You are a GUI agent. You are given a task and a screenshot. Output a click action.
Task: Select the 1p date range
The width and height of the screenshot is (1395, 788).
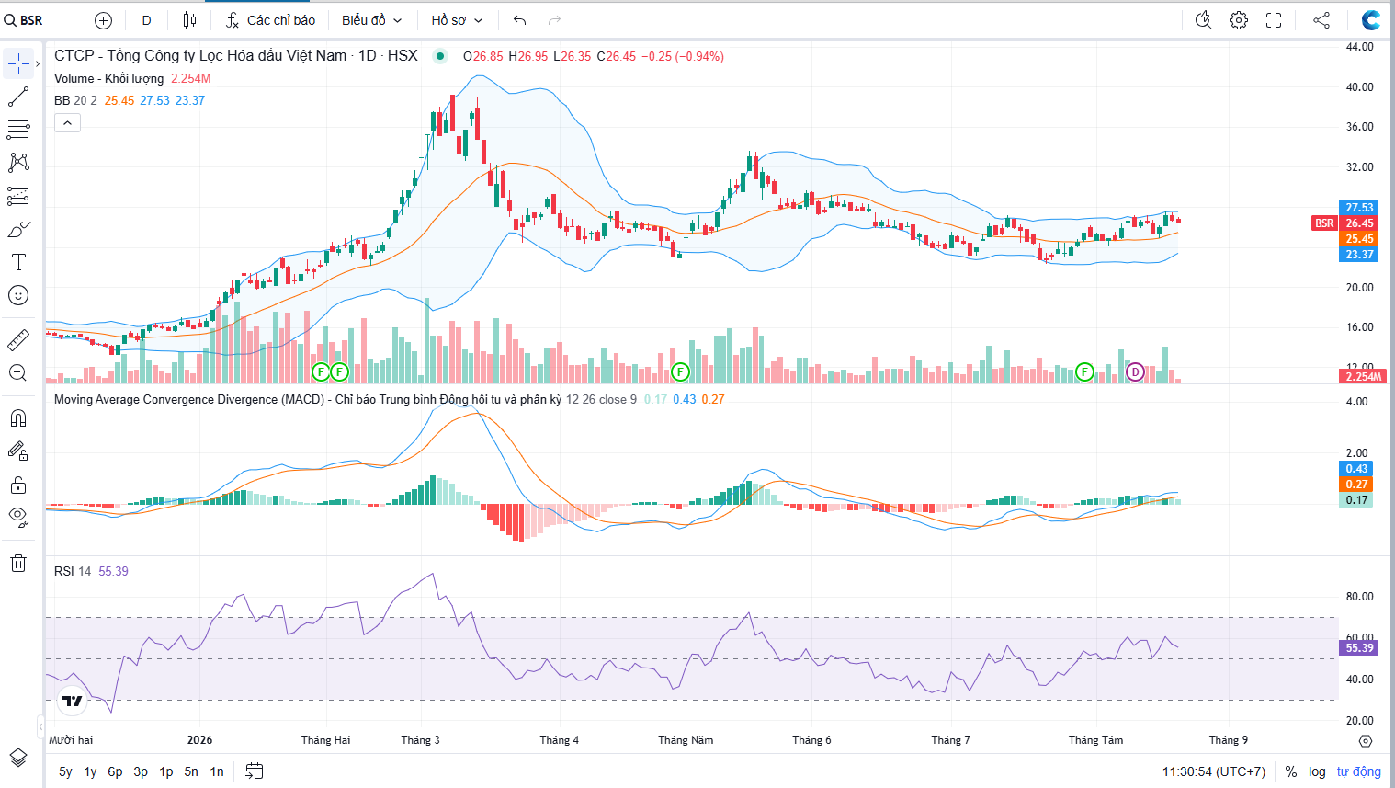point(166,771)
